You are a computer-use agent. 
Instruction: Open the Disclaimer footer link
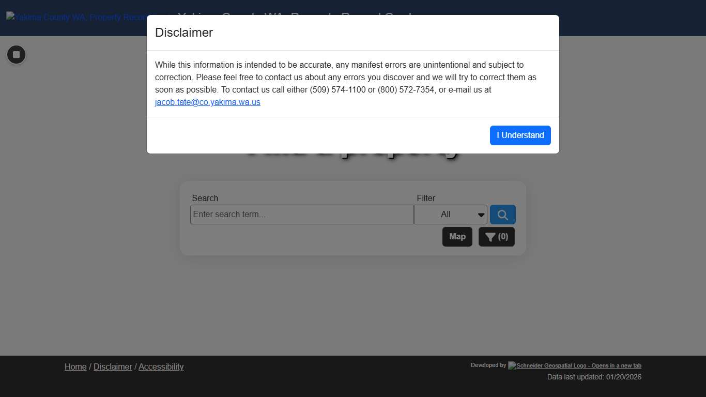[113, 367]
